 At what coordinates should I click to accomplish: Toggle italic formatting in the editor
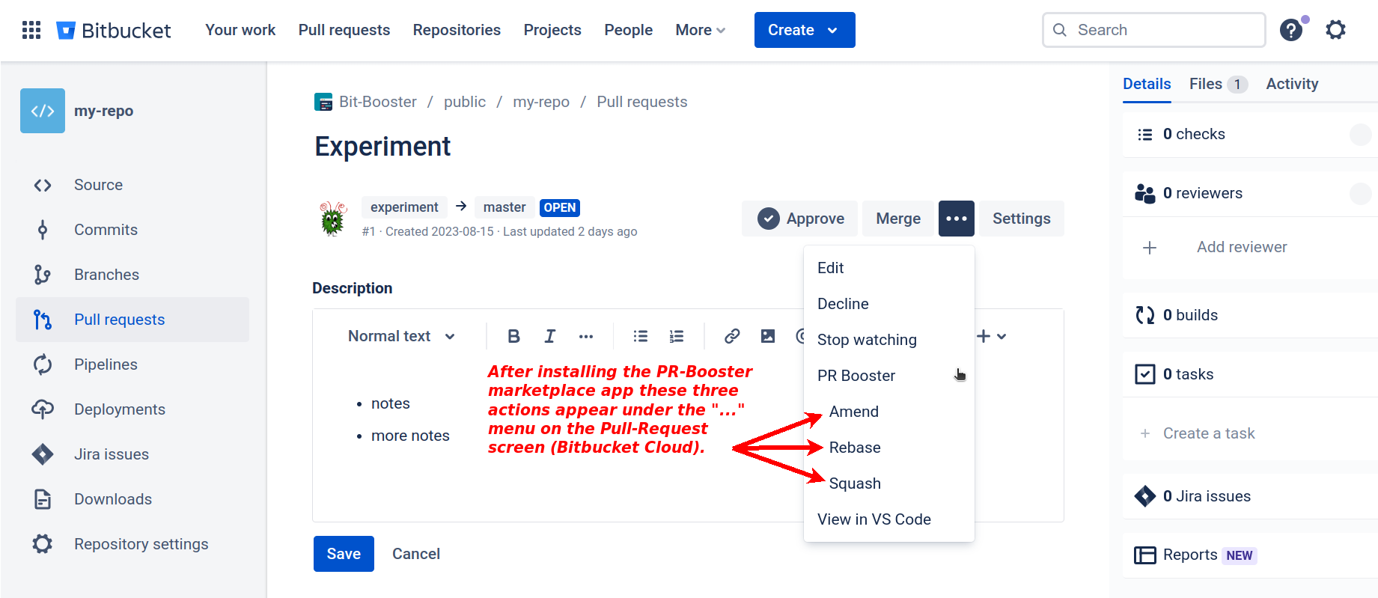(550, 336)
